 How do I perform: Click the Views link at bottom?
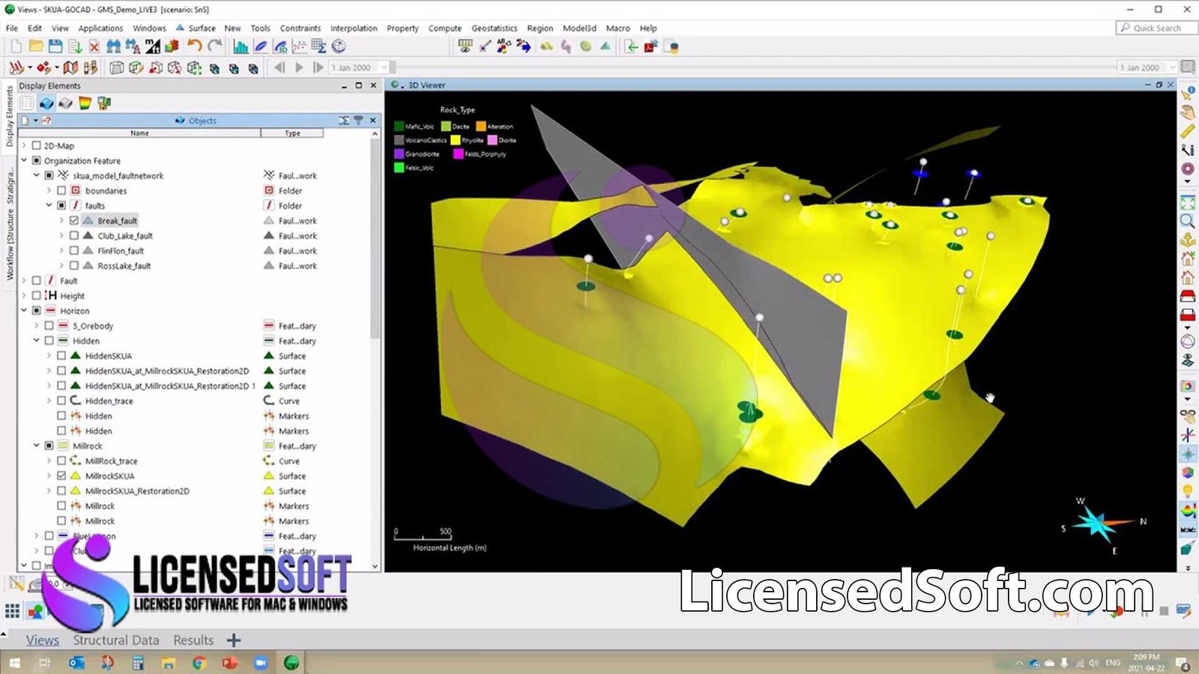(x=43, y=640)
